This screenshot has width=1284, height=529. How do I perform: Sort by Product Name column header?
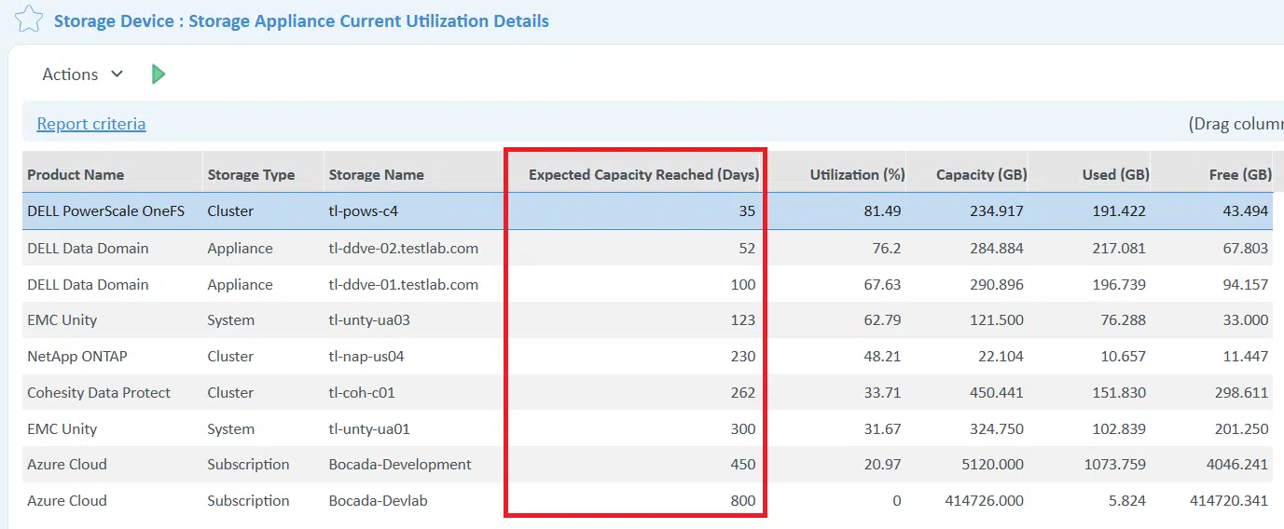tap(76, 174)
